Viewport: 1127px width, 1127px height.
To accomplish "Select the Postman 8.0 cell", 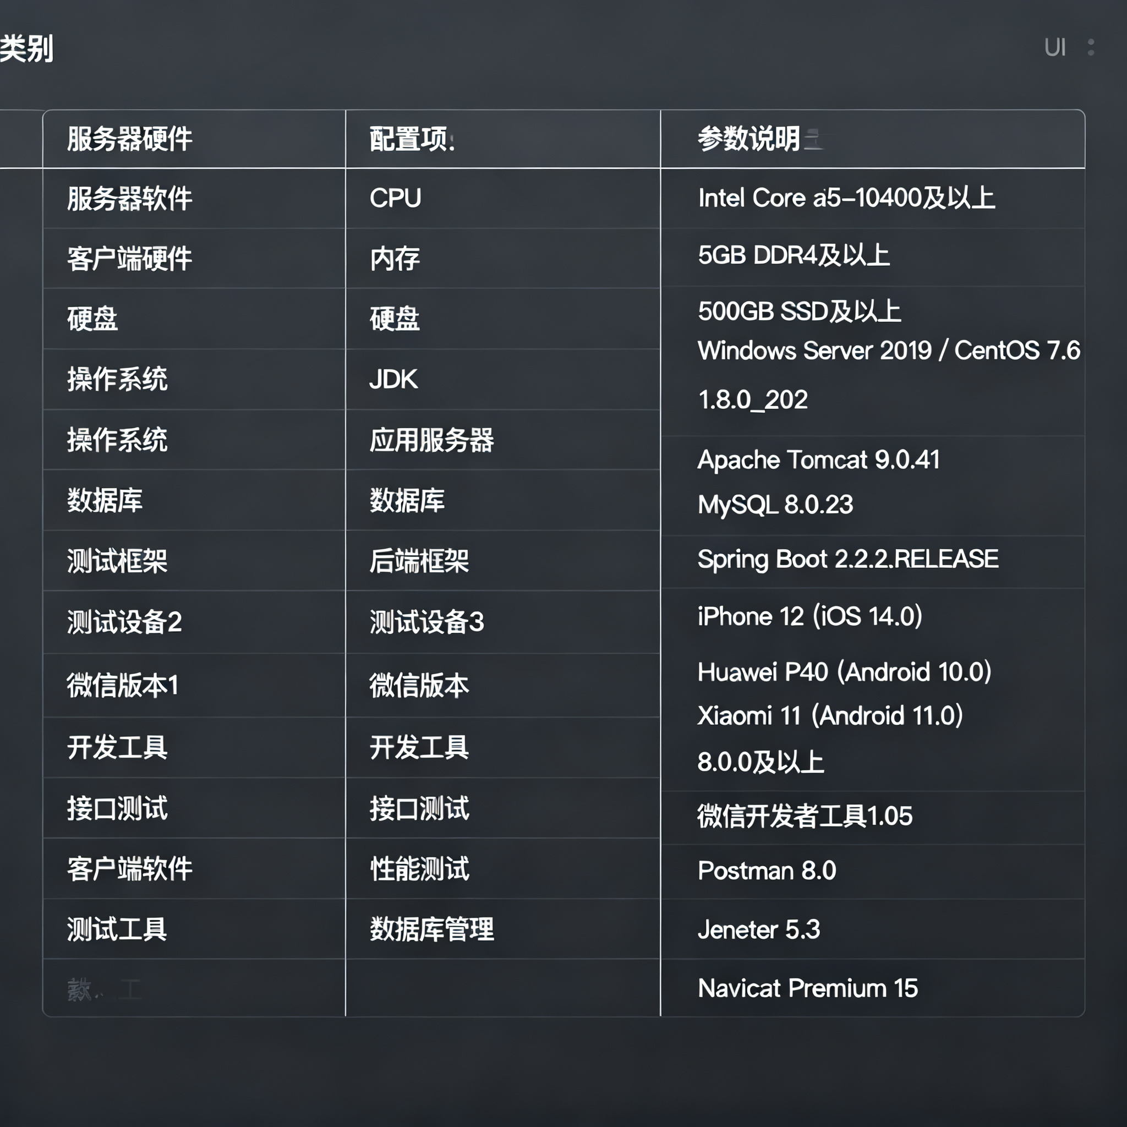I will pyautogui.click(x=873, y=872).
